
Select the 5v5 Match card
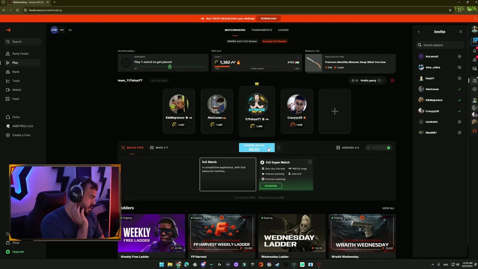click(x=228, y=174)
